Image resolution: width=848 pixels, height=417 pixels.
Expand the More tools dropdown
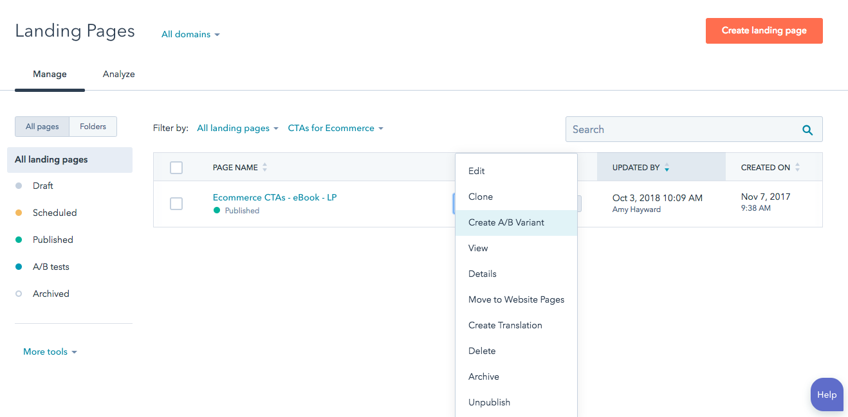(50, 351)
